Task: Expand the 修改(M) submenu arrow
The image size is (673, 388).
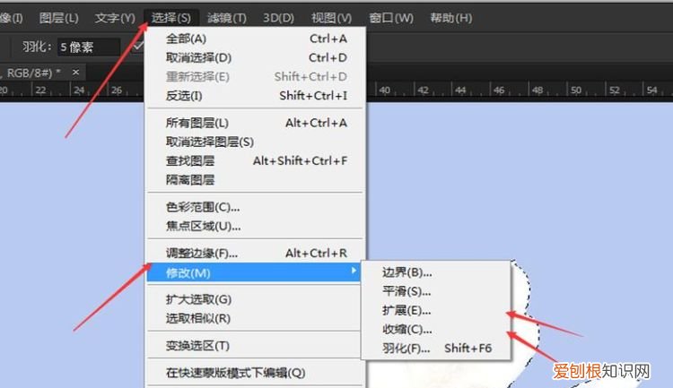Action: pyautogui.click(x=354, y=271)
